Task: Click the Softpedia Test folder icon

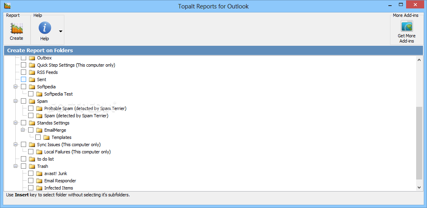Action: 39,94
